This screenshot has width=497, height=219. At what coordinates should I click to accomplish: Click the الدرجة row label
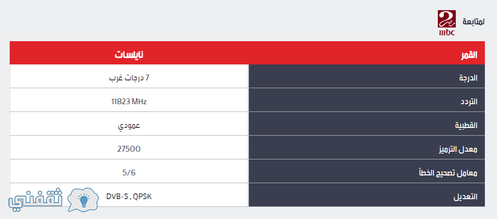(367, 76)
